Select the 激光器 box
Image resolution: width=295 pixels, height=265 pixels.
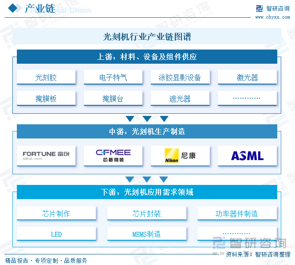247,77
